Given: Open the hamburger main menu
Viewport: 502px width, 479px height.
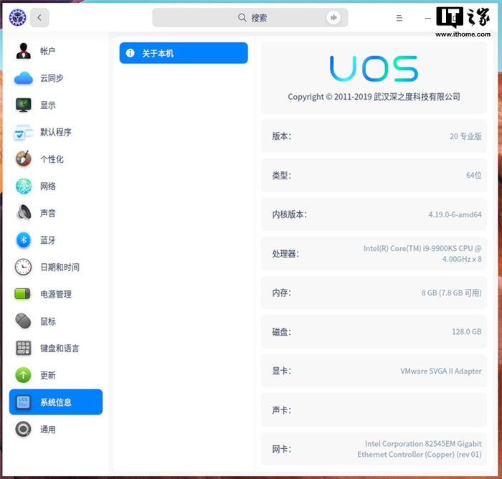Looking at the screenshot, I should (399, 18).
